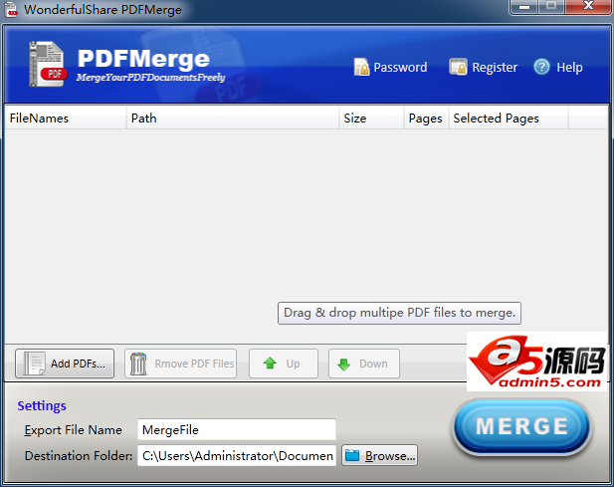The height and width of the screenshot is (487, 614).
Task: Click the green Down arrow icon
Action: (343, 364)
